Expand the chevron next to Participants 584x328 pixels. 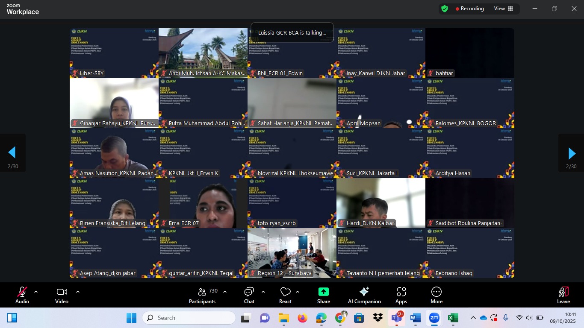point(225,292)
